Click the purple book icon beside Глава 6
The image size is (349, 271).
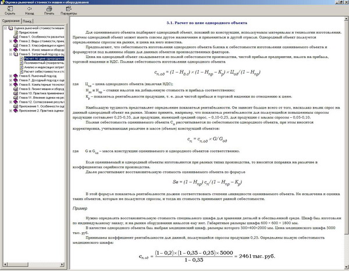[16, 76]
